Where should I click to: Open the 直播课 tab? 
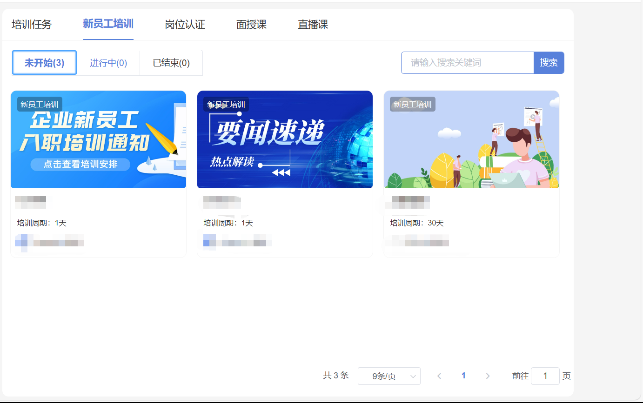312,25
